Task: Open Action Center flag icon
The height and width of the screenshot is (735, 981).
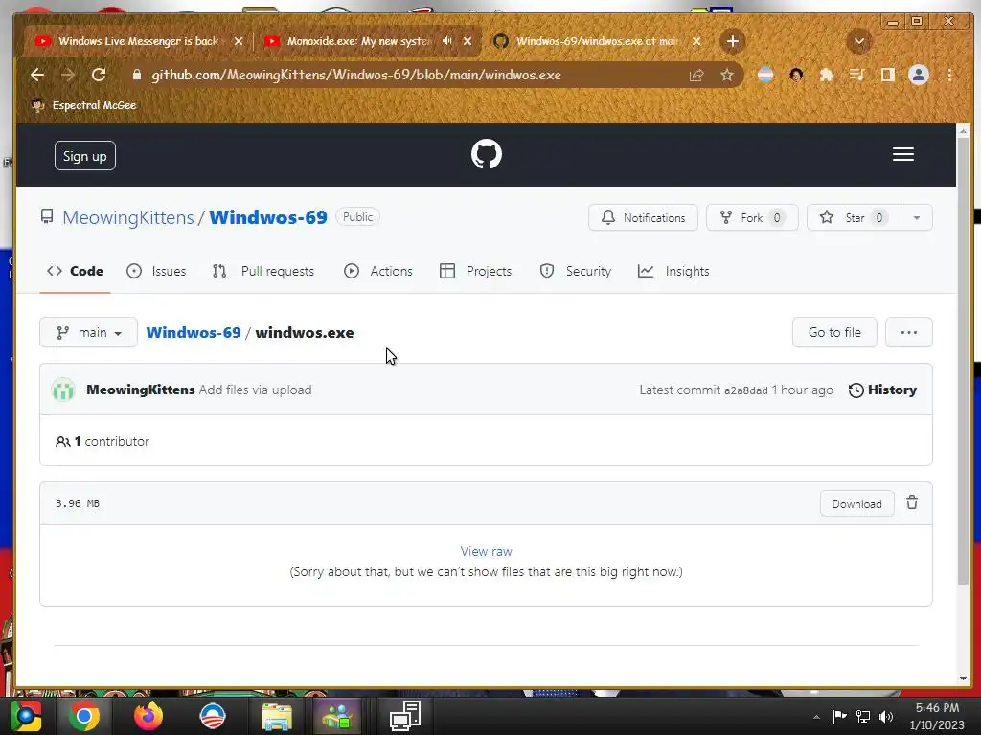Action: (839, 716)
